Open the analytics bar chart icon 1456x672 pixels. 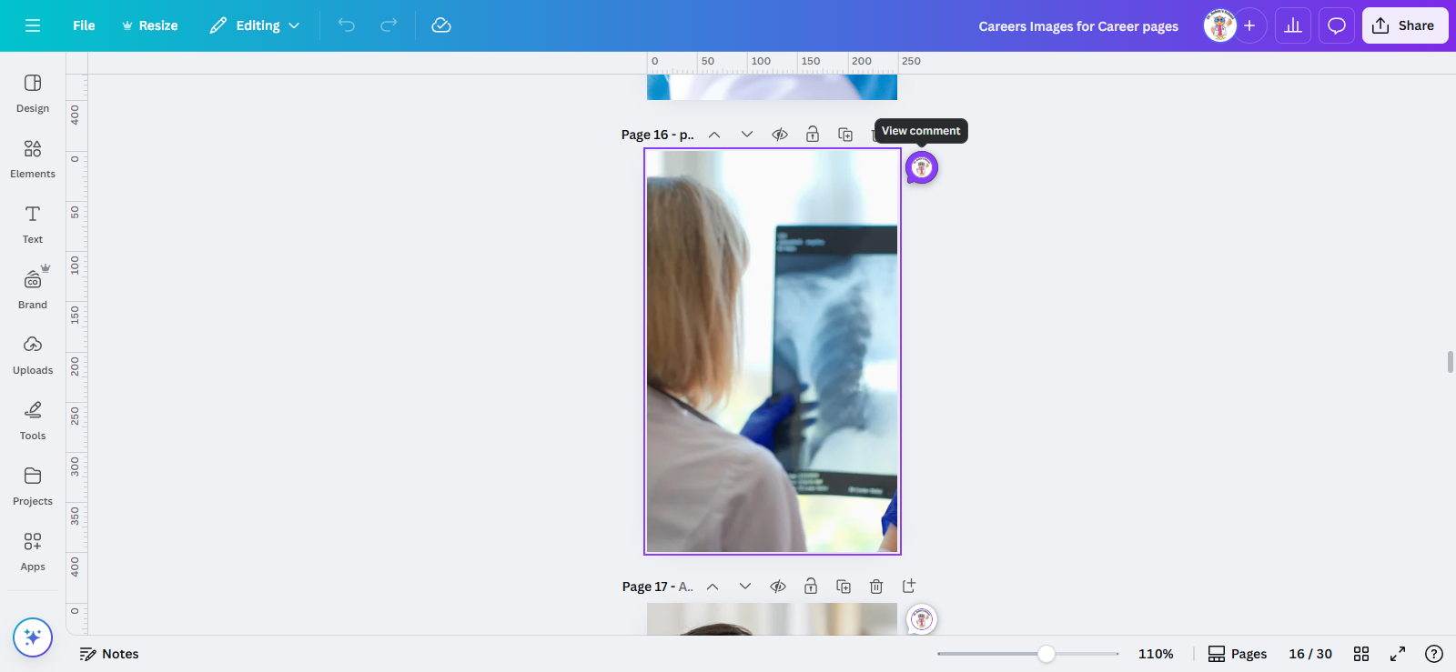1293,25
